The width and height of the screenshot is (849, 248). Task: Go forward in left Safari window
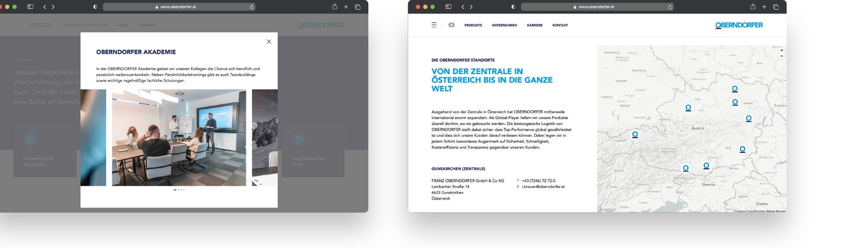[53, 7]
